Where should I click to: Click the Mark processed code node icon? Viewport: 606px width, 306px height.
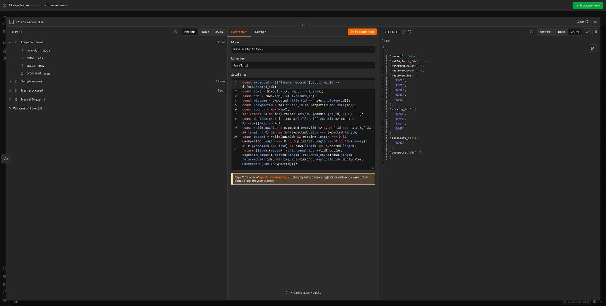pos(16,90)
